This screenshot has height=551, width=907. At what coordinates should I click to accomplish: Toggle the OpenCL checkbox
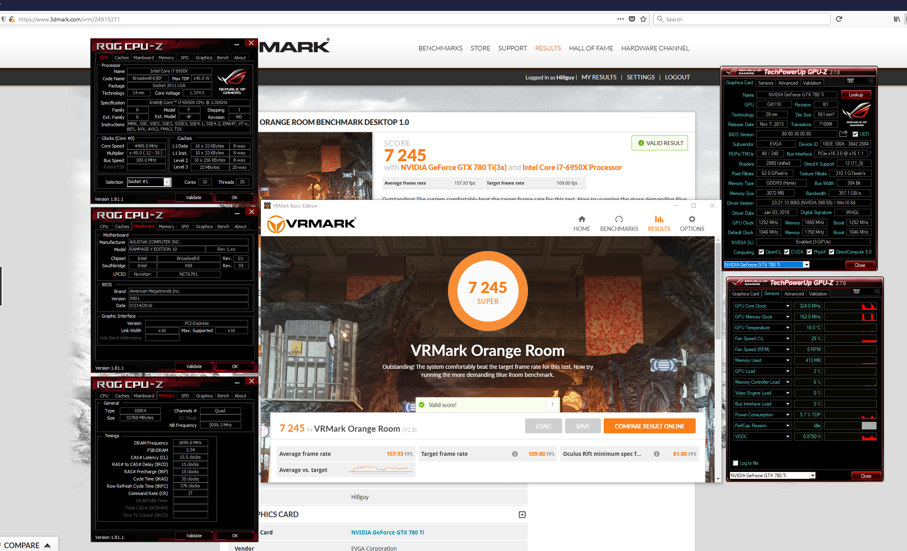[x=761, y=252]
